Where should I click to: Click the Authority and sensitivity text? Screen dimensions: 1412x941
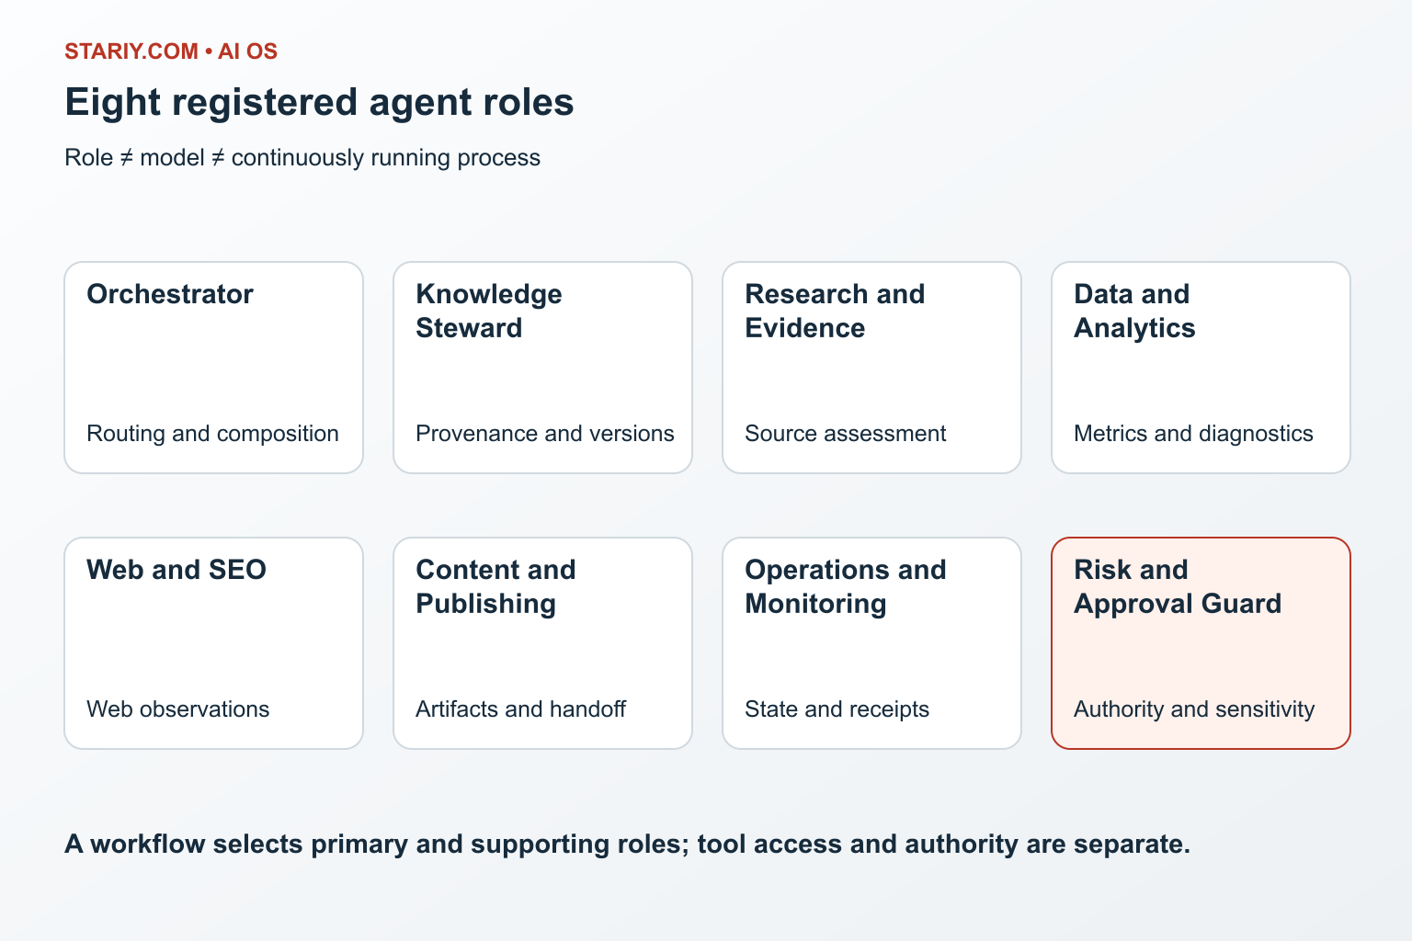pos(1194,709)
